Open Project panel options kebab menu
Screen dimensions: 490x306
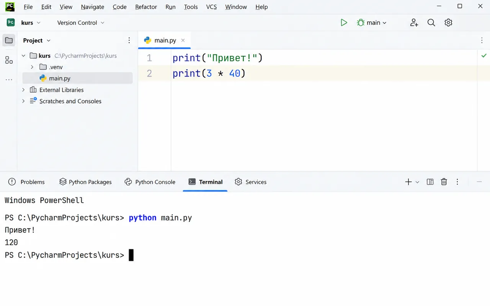tap(129, 40)
